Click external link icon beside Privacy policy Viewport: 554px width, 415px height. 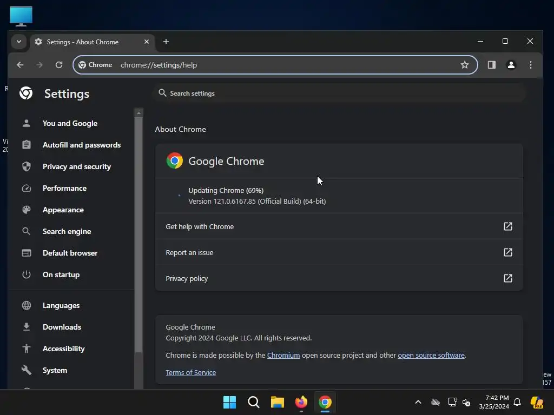pyautogui.click(x=507, y=278)
